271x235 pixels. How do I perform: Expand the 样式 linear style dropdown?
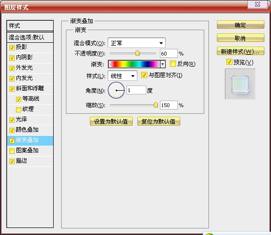[122, 76]
